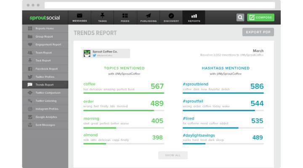
Task: Open the Feeds list icon
Action: click(x=125, y=16)
